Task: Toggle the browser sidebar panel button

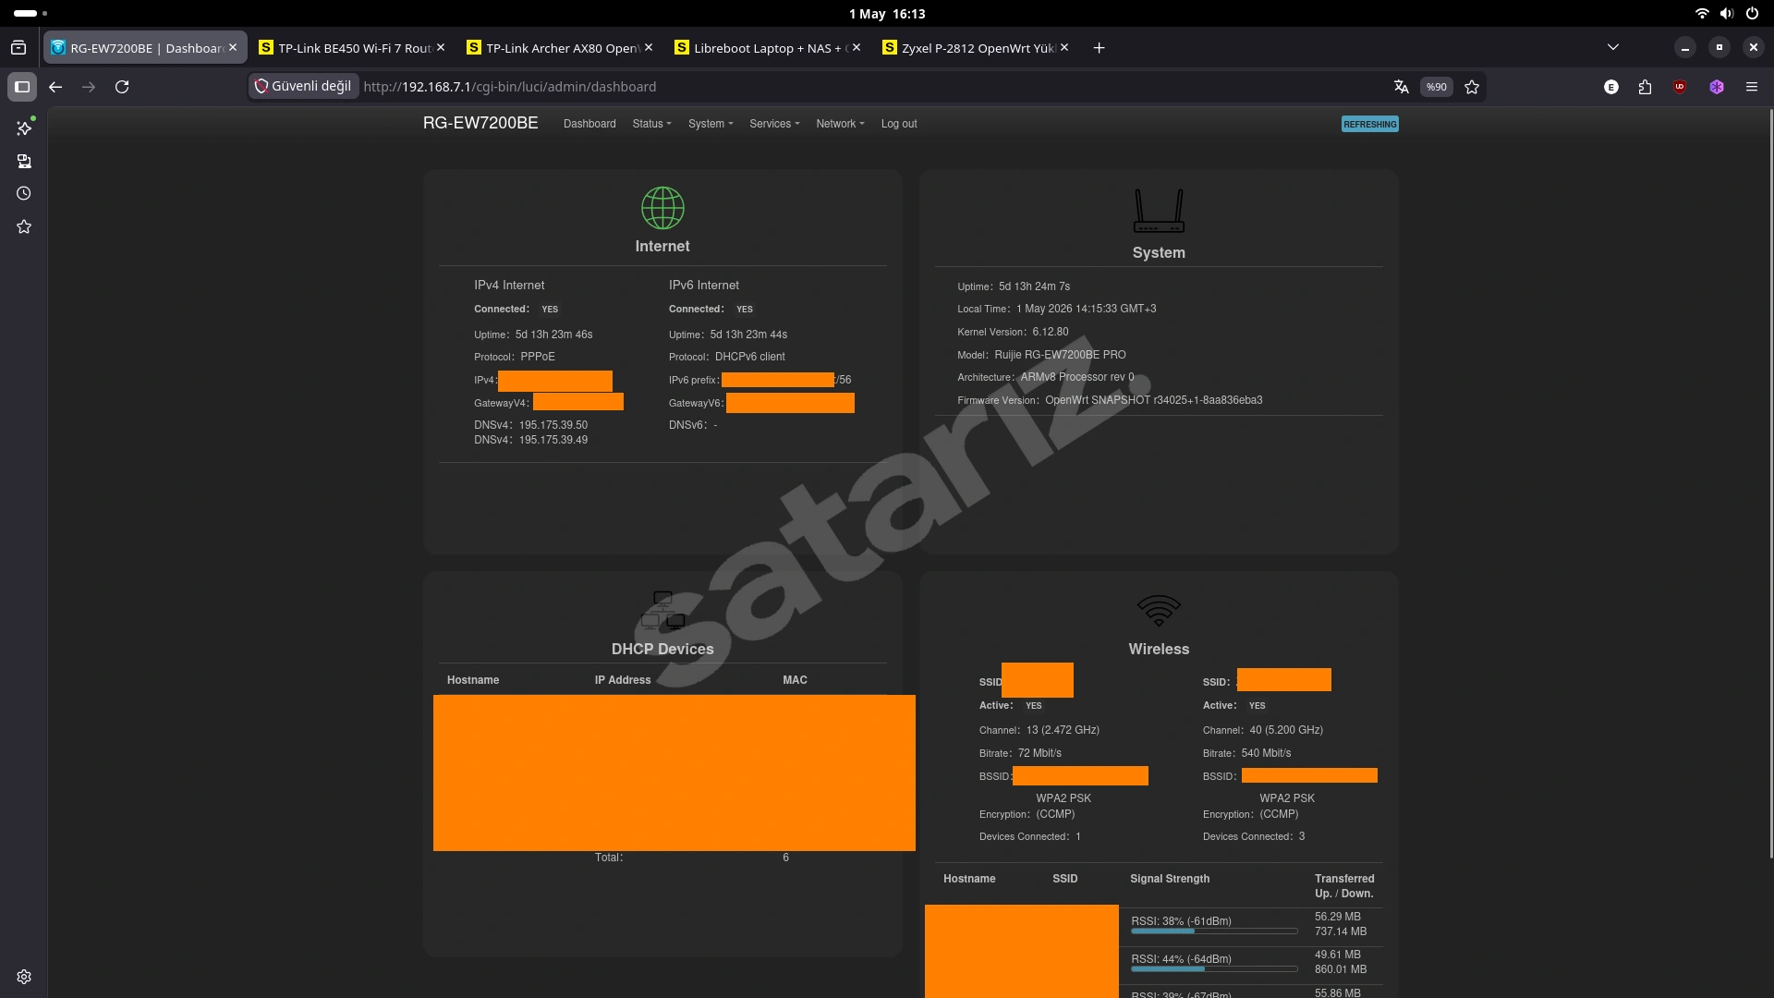Action: 22,87
